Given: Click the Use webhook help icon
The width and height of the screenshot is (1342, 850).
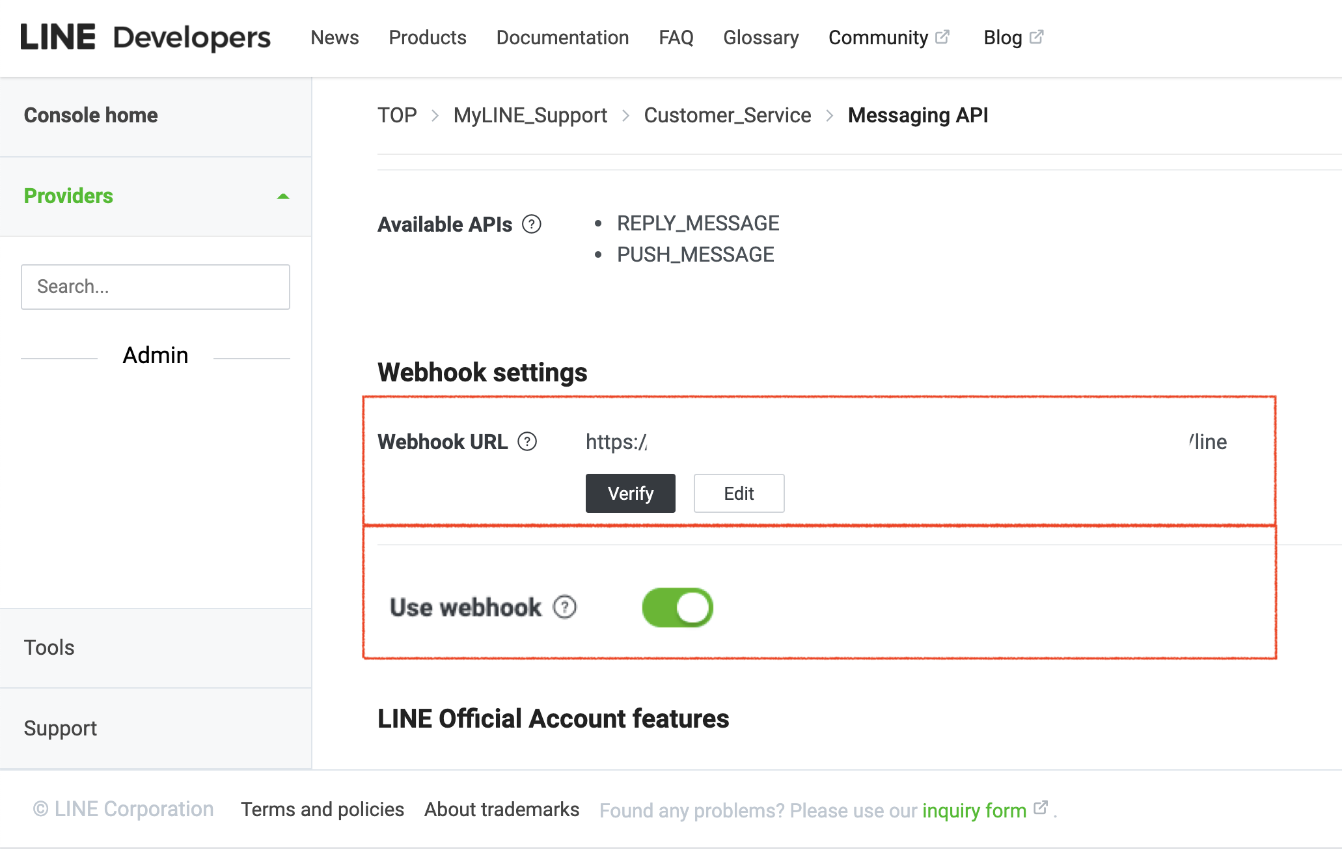Looking at the screenshot, I should coord(565,607).
